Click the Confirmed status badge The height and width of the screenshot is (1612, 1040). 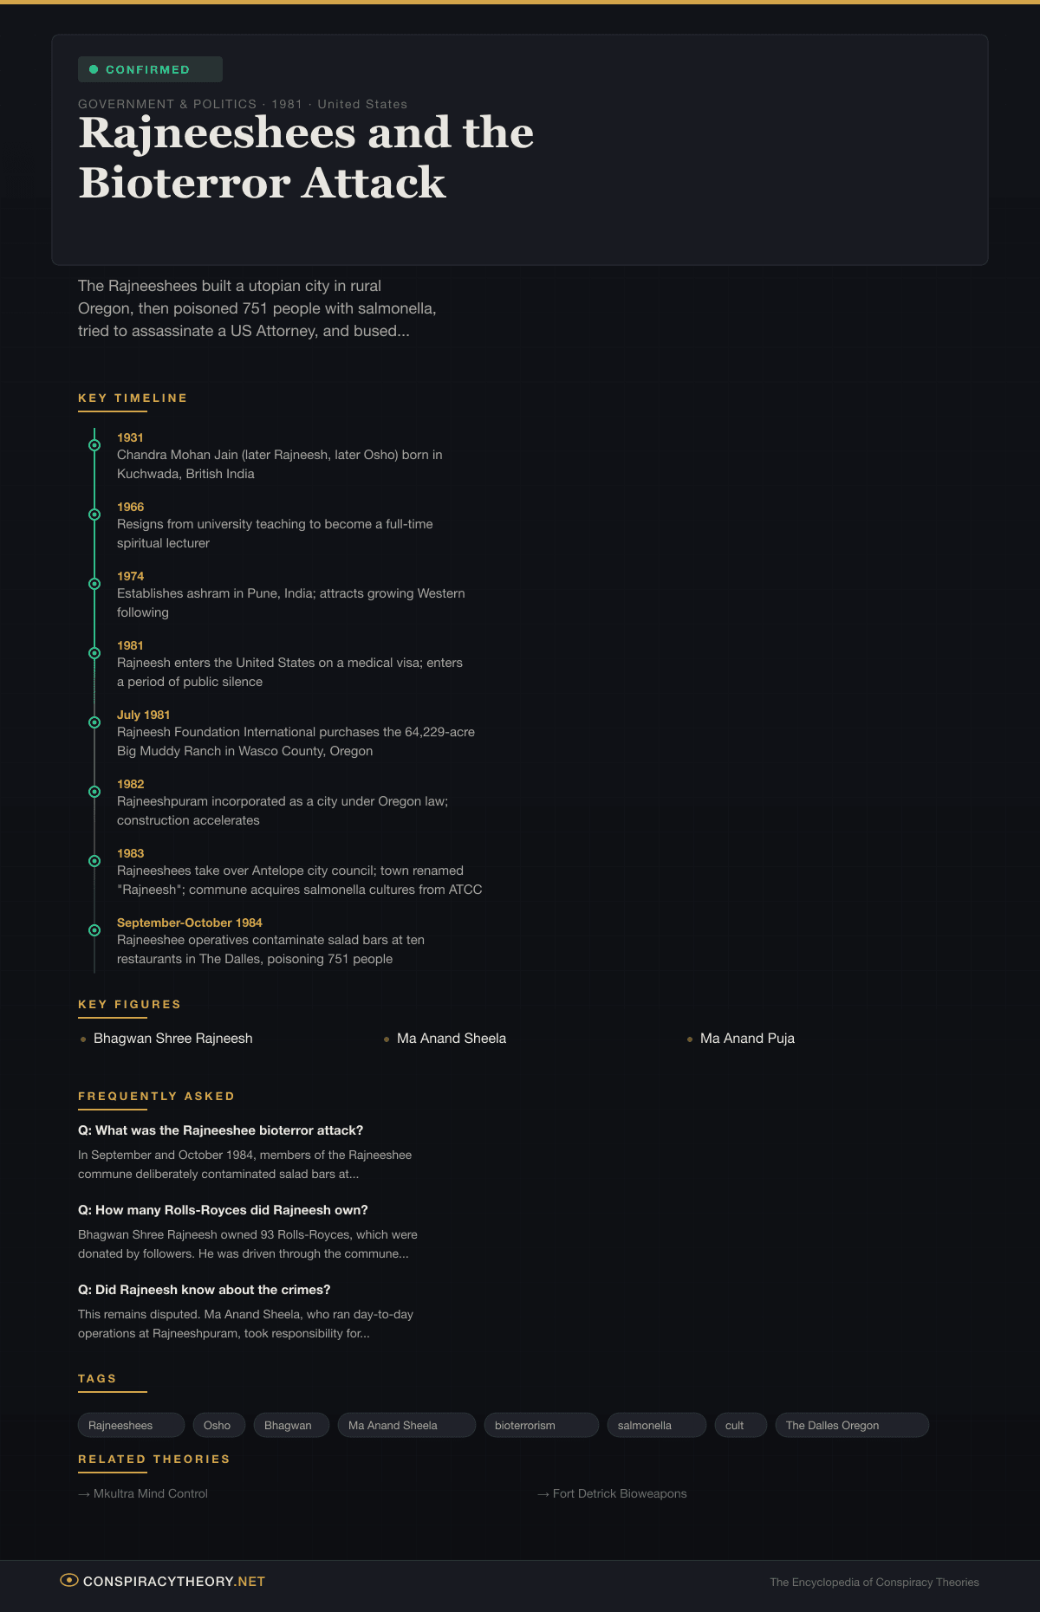point(149,69)
